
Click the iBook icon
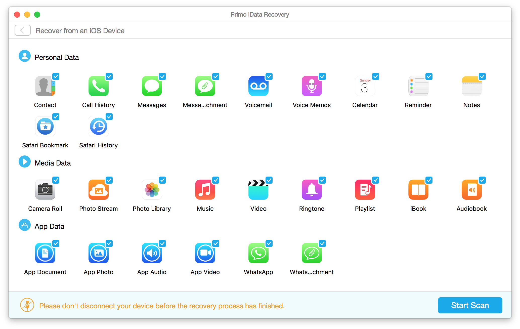click(x=418, y=190)
